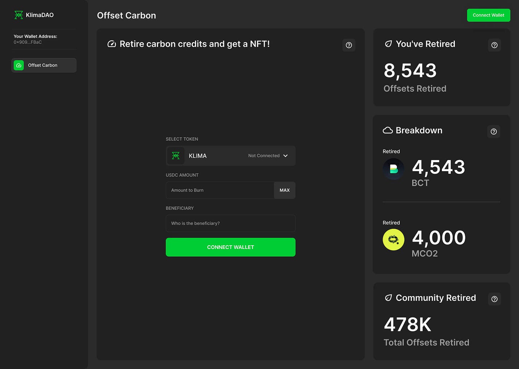Click the 8,543 offsets retired value
This screenshot has width=519, height=369.
click(x=410, y=70)
